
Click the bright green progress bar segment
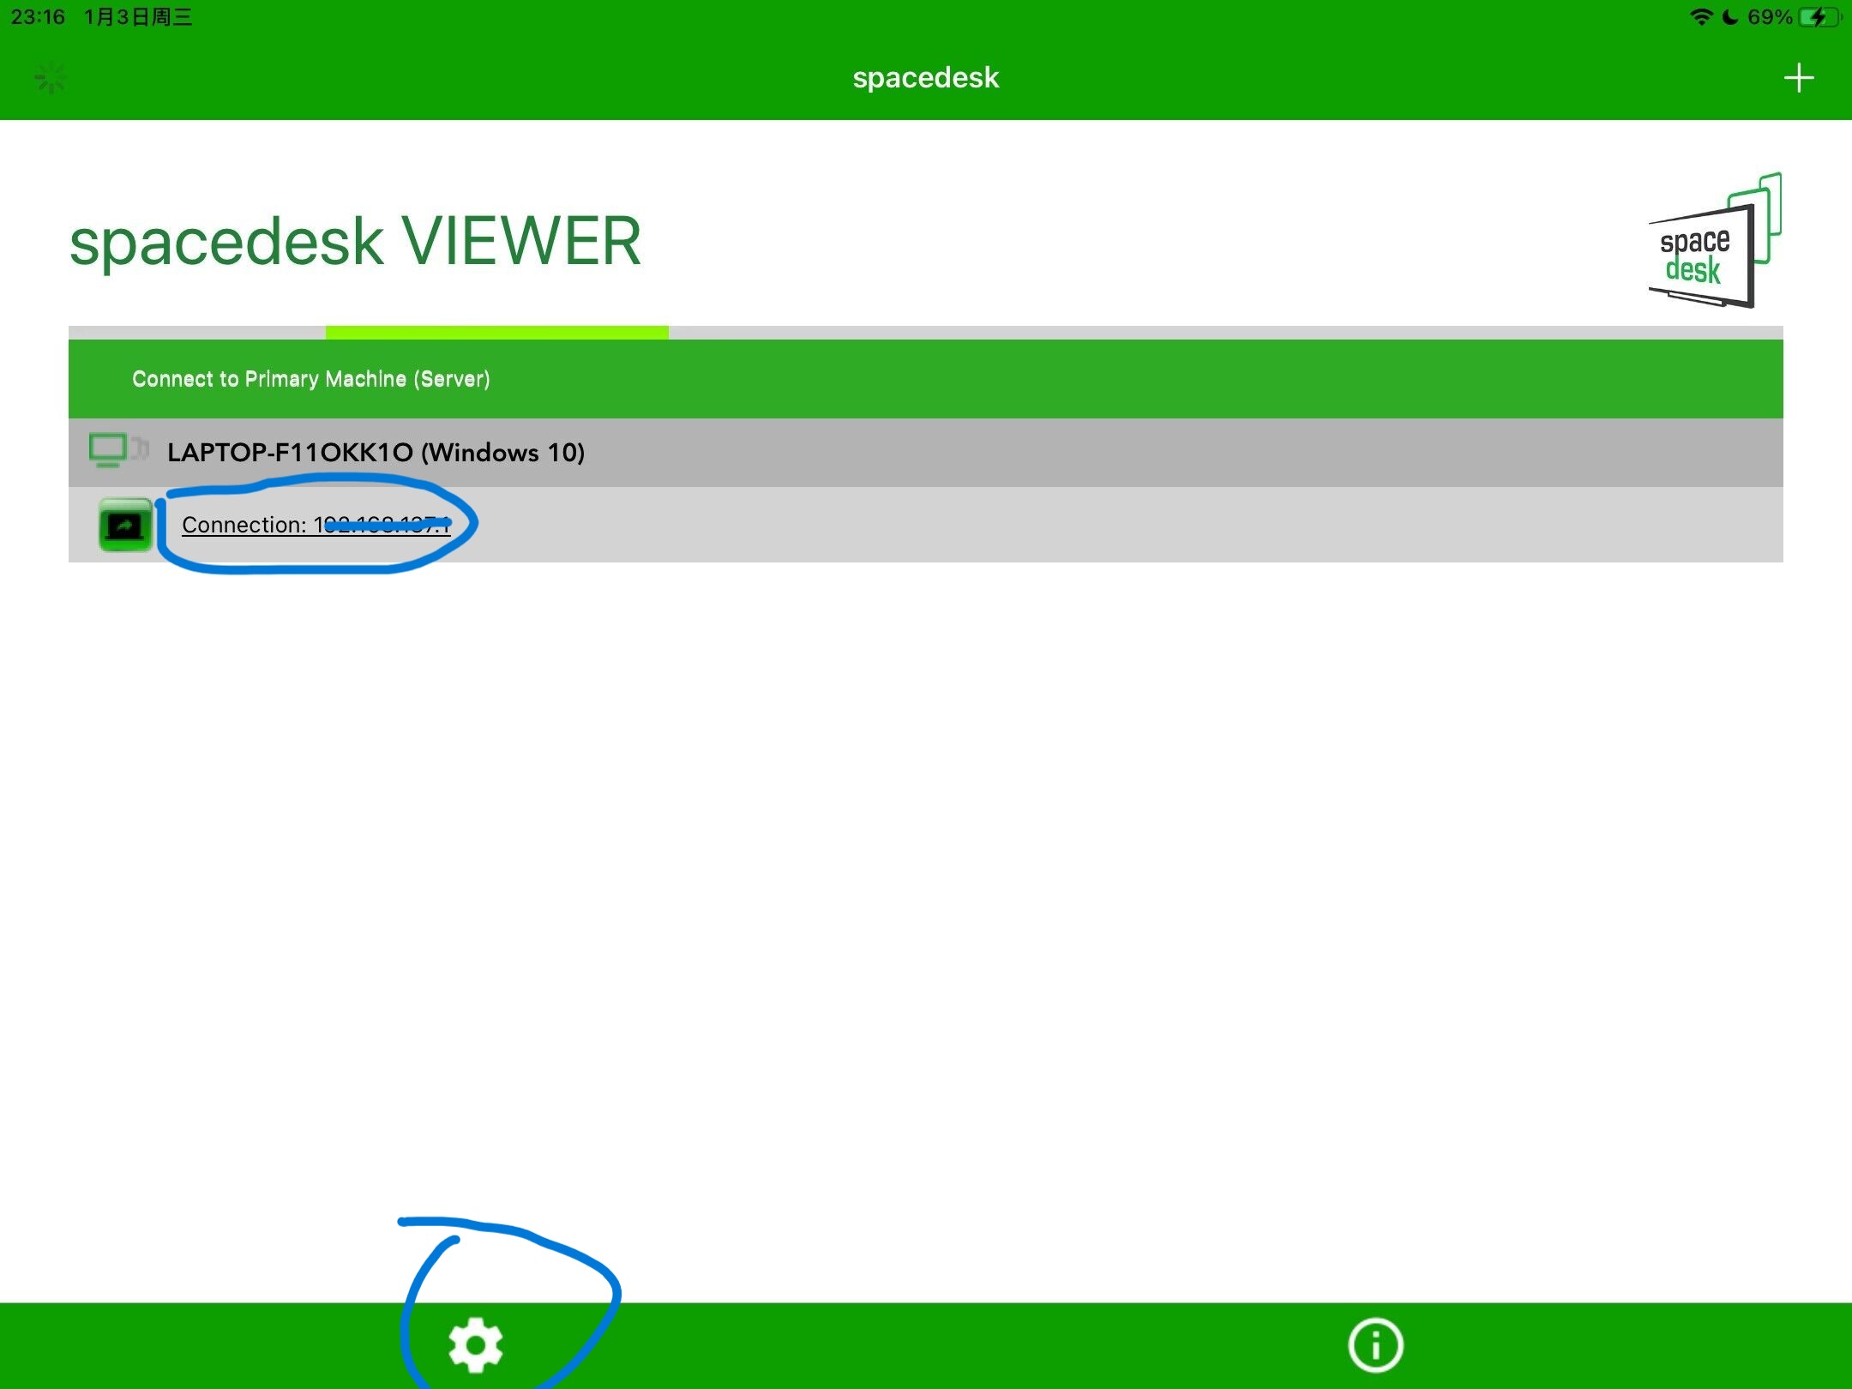496,333
